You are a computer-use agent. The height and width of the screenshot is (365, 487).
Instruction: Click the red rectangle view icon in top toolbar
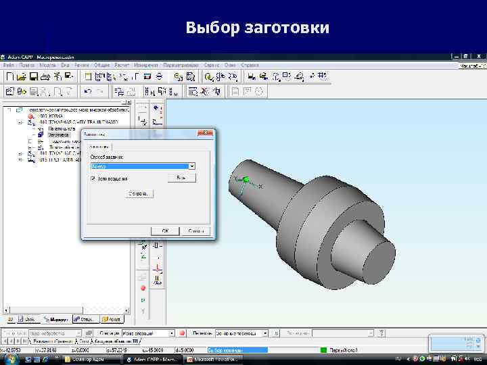coord(147,76)
